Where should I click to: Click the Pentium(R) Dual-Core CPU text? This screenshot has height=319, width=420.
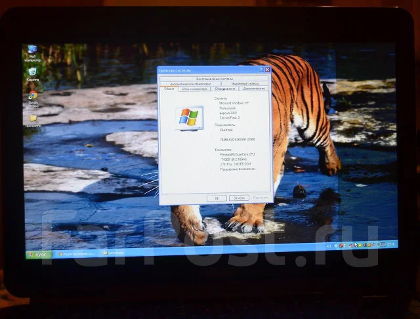pos(238,154)
